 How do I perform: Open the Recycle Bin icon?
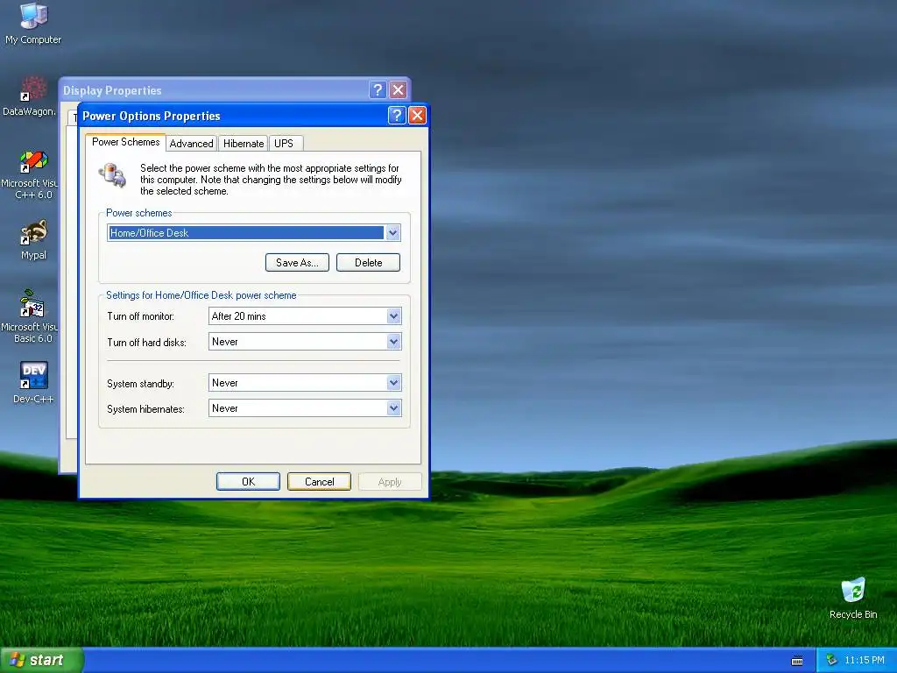tap(853, 598)
